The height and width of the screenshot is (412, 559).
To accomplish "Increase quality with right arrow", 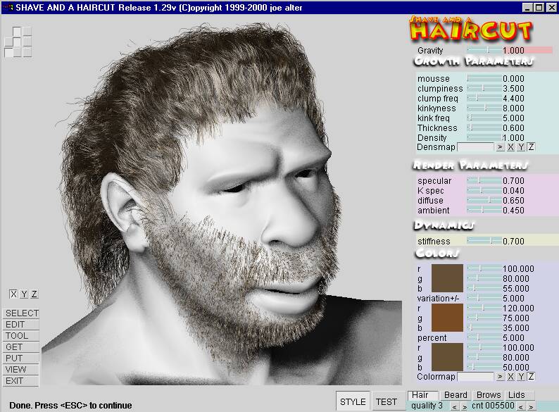I will point(465,406).
